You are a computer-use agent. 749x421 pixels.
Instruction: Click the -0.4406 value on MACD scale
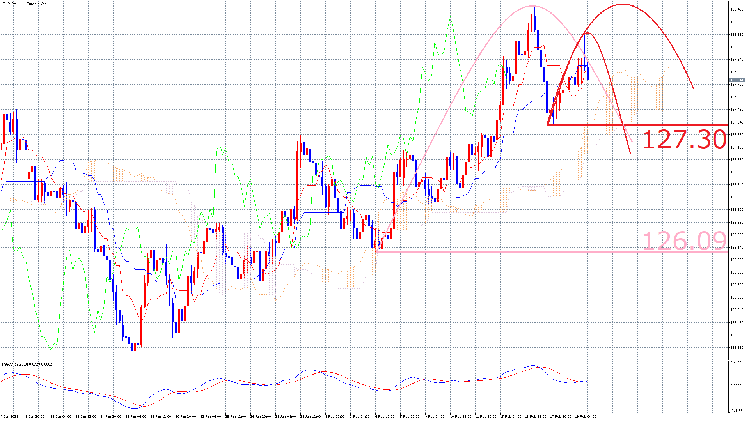[737, 410]
